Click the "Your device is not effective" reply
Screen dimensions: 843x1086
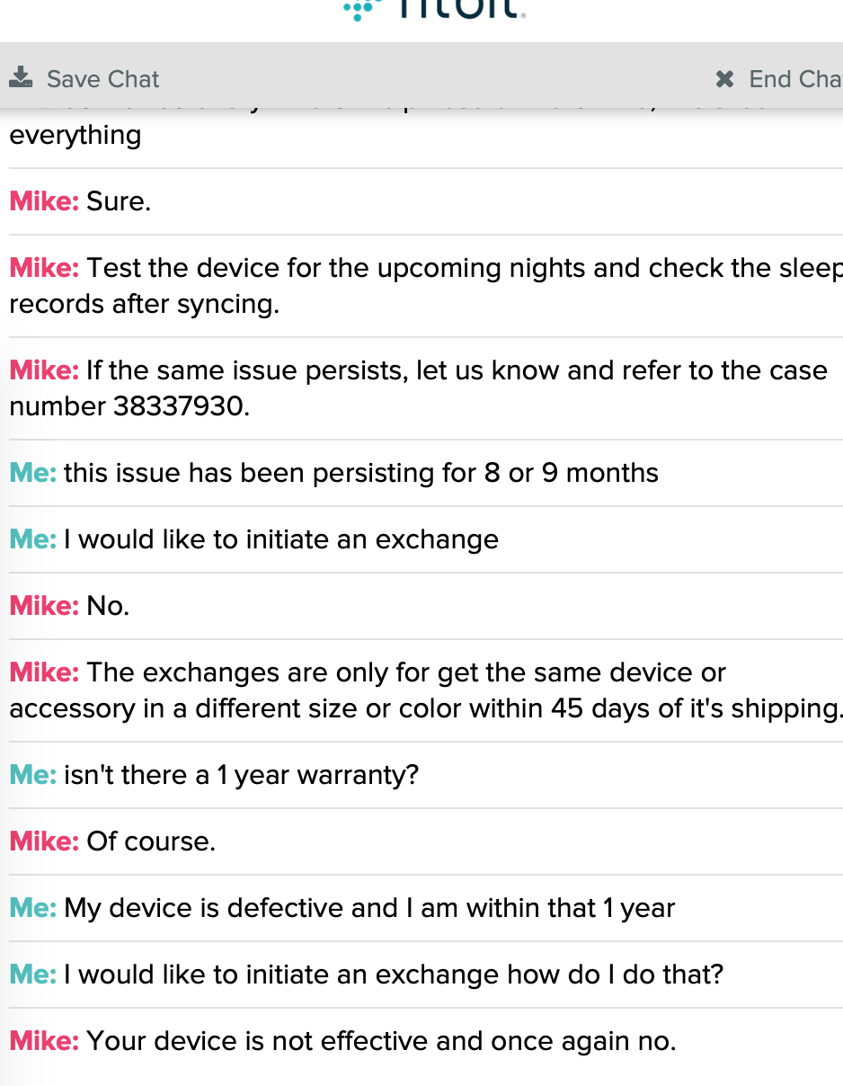(380, 1041)
